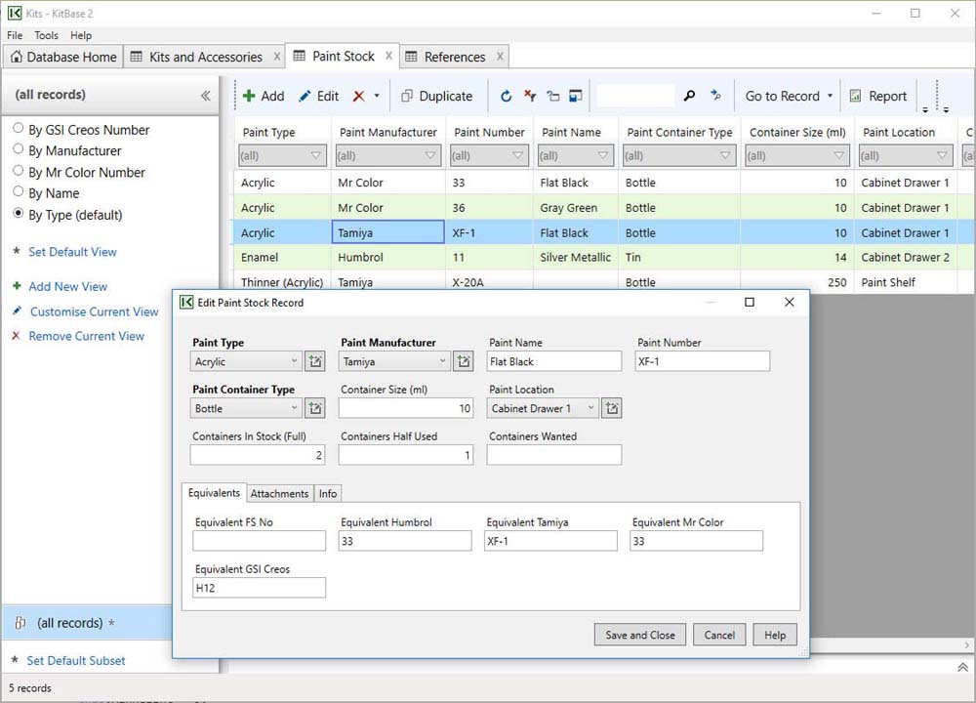Screen dimensions: 976x703
Task: Switch to the Info tab in dialog
Action: pos(328,493)
